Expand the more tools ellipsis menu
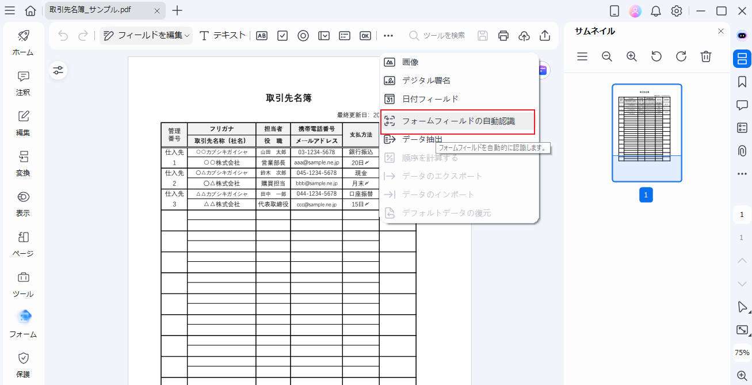The image size is (752, 385). click(388, 35)
